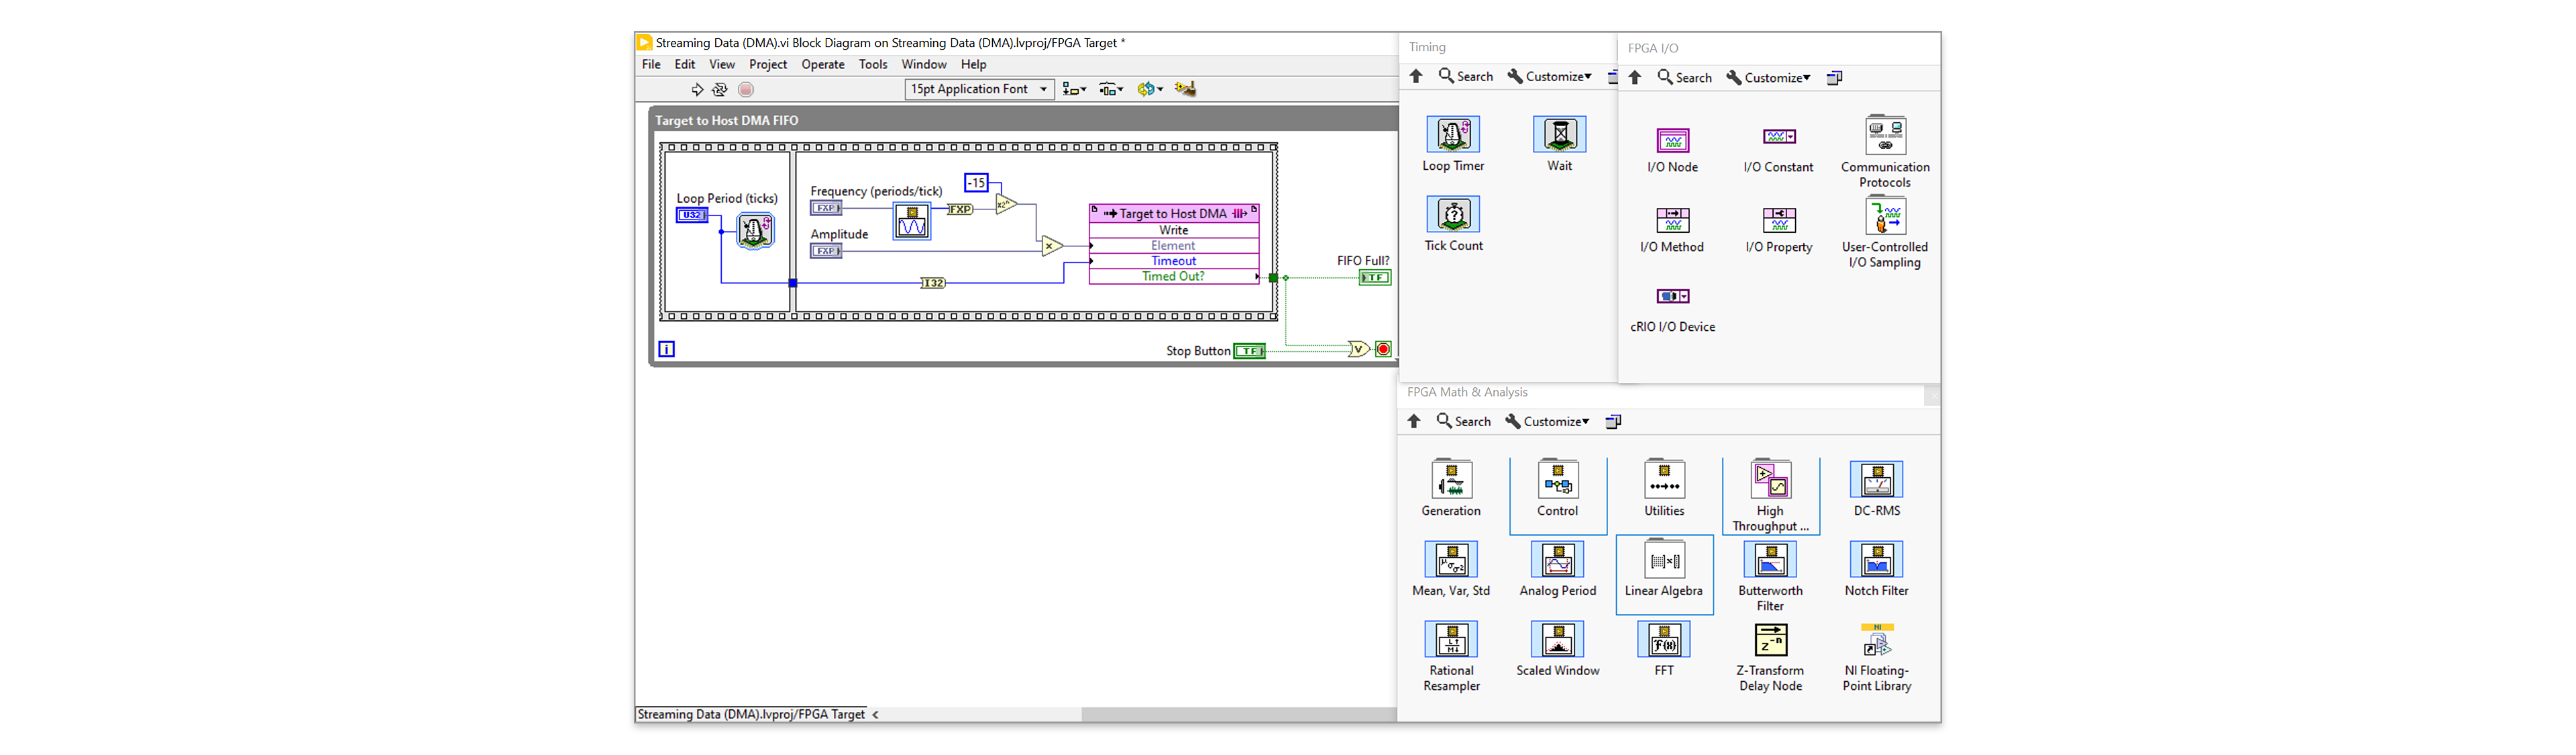Click Search in FPGA Math & Analysis palette

(1464, 421)
